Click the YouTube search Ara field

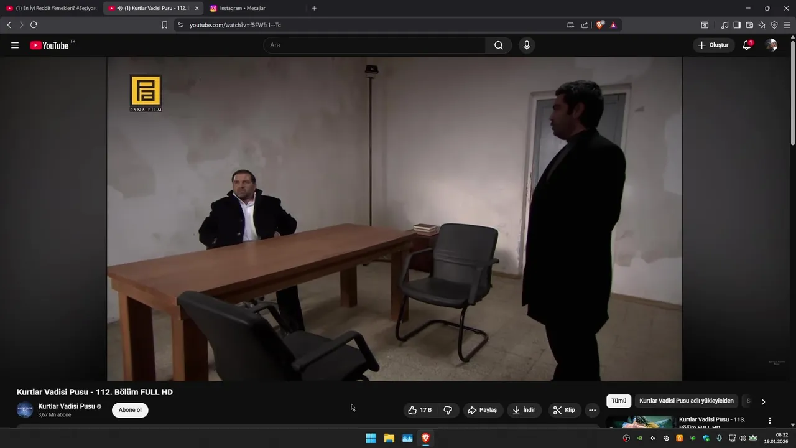click(374, 45)
